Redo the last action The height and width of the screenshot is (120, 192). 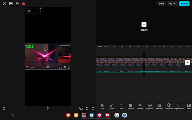click(93, 108)
